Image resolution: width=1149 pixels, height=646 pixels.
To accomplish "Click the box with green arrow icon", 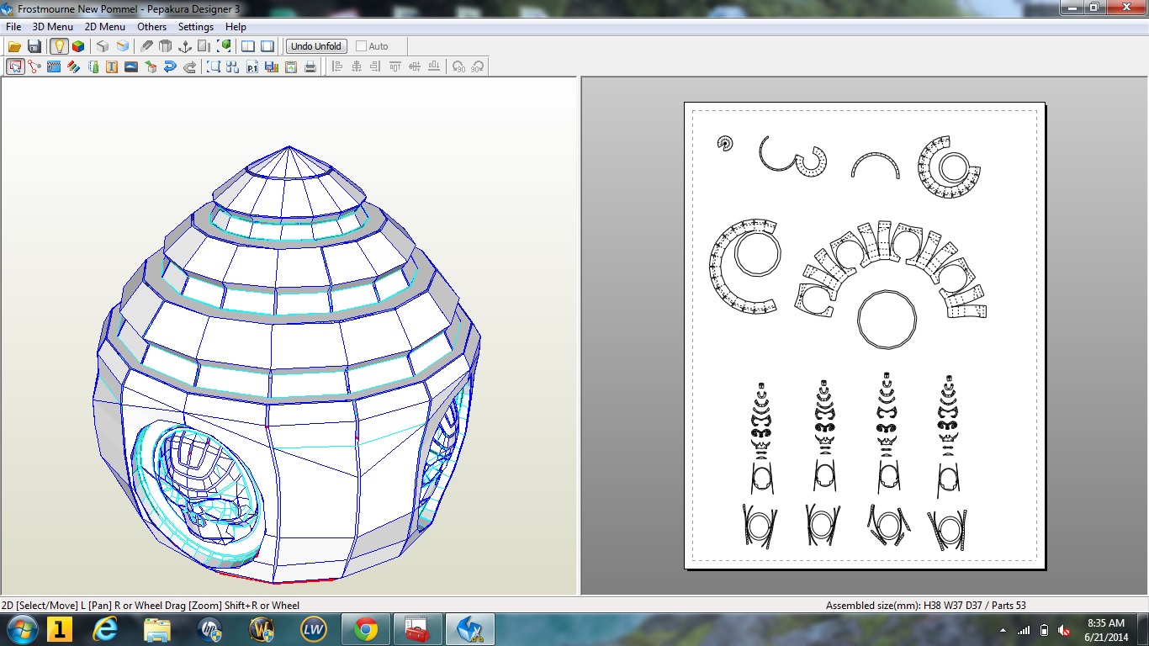I will click(x=151, y=66).
